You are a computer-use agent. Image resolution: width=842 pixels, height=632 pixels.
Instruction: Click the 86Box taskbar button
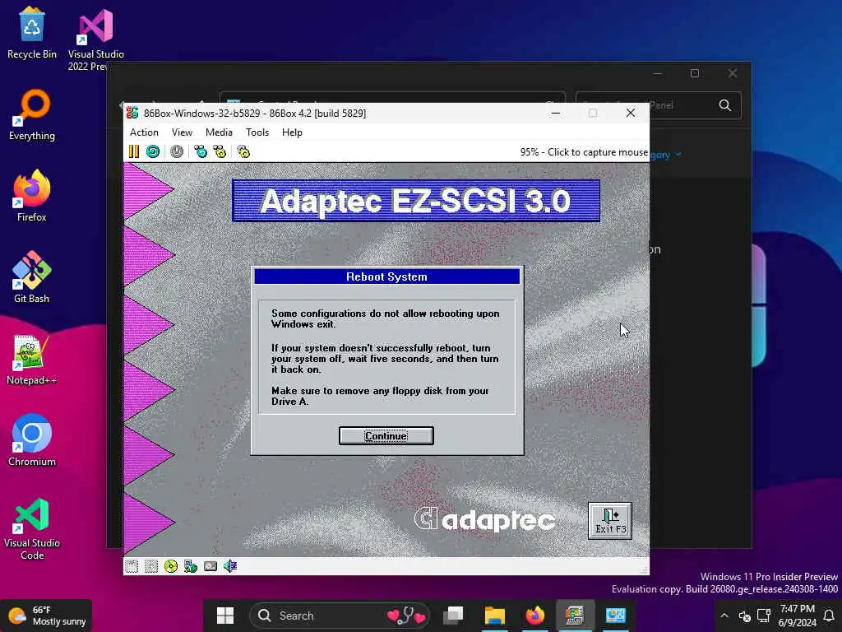tap(575, 616)
